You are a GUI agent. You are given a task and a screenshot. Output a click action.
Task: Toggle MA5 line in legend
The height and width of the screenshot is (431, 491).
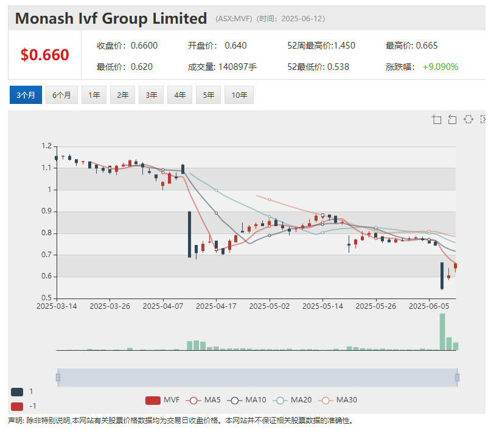coord(203,401)
